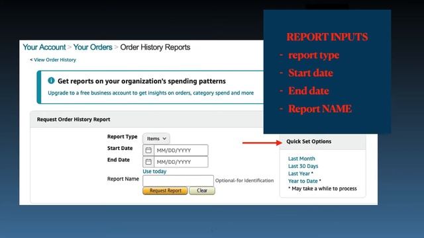Click the Quick Set Options header
The width and height of the screenshot is (424, 238).
[309, 141]
